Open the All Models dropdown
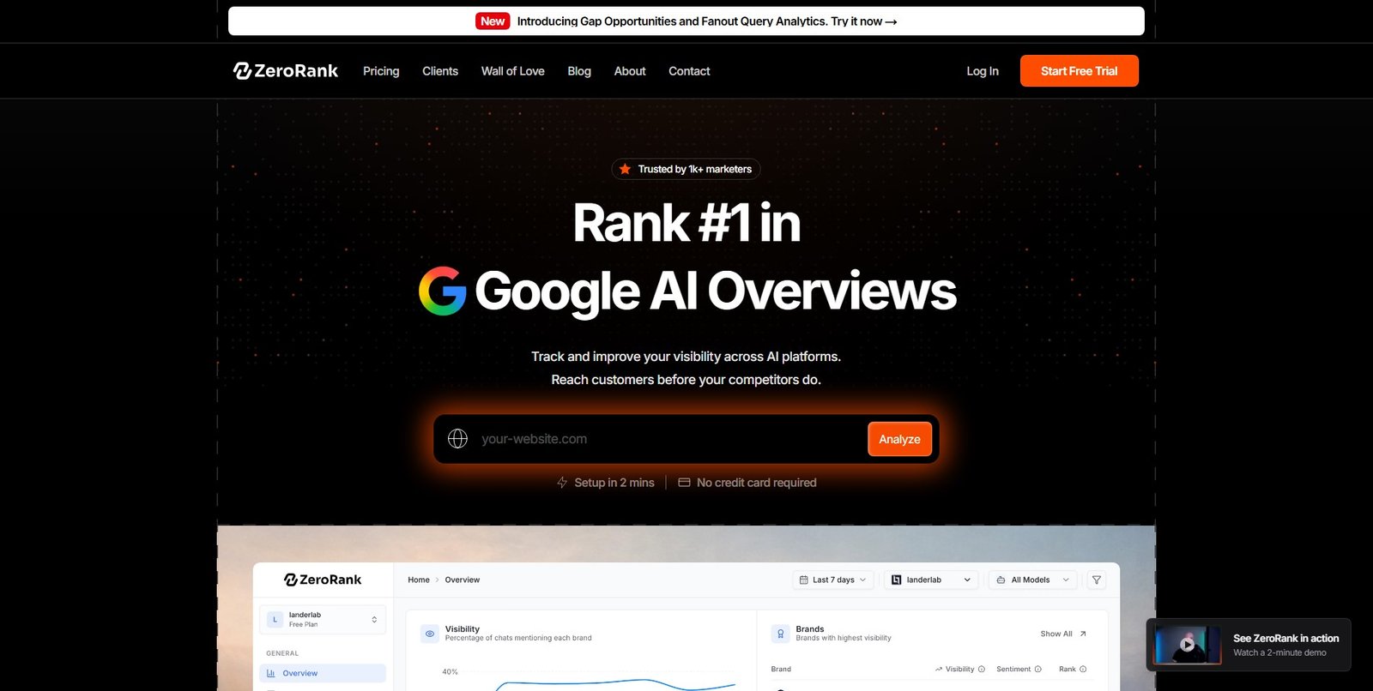The image size is (1373, 691). click(1033, 580)
